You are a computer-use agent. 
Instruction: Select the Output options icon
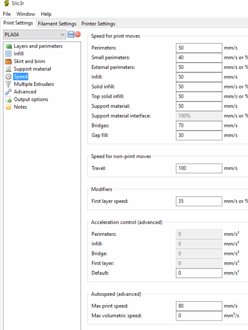[x=8, y=99]
